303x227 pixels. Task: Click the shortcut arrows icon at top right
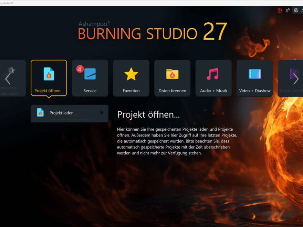pyautogui.click(x=287, y=10)
